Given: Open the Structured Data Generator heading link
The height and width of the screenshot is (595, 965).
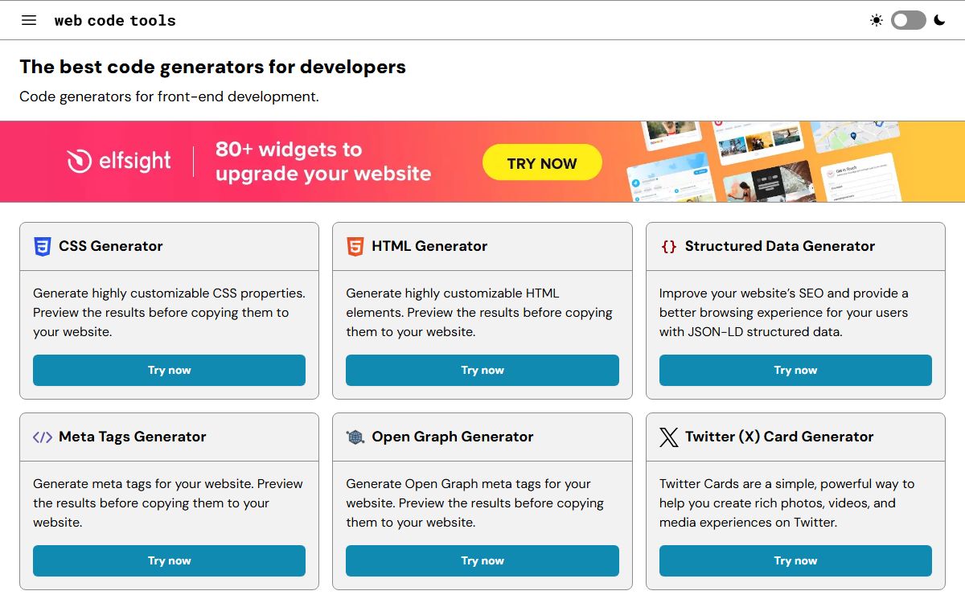Looking at the screenshot, I should (779, 246).
